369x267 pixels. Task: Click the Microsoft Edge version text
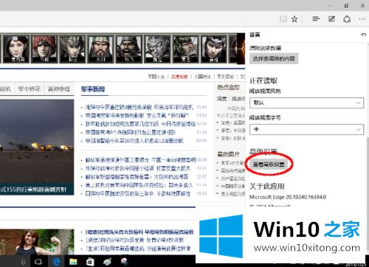pyautogui.click(x=288, y=197)
